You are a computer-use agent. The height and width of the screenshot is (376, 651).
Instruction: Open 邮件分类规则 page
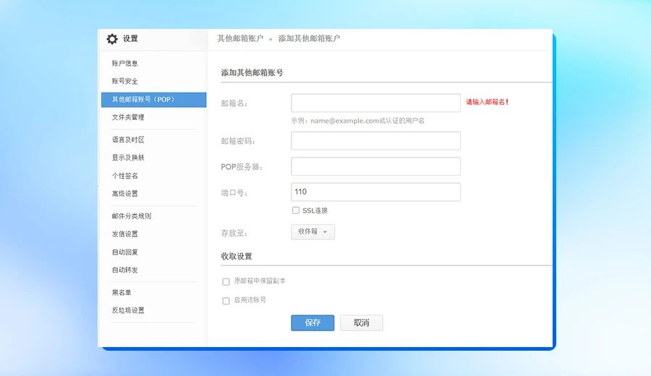[x=132, y=216]
